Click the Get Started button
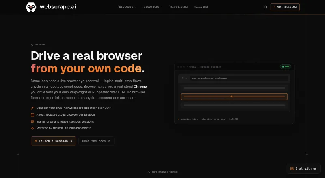 click(285, 7)
